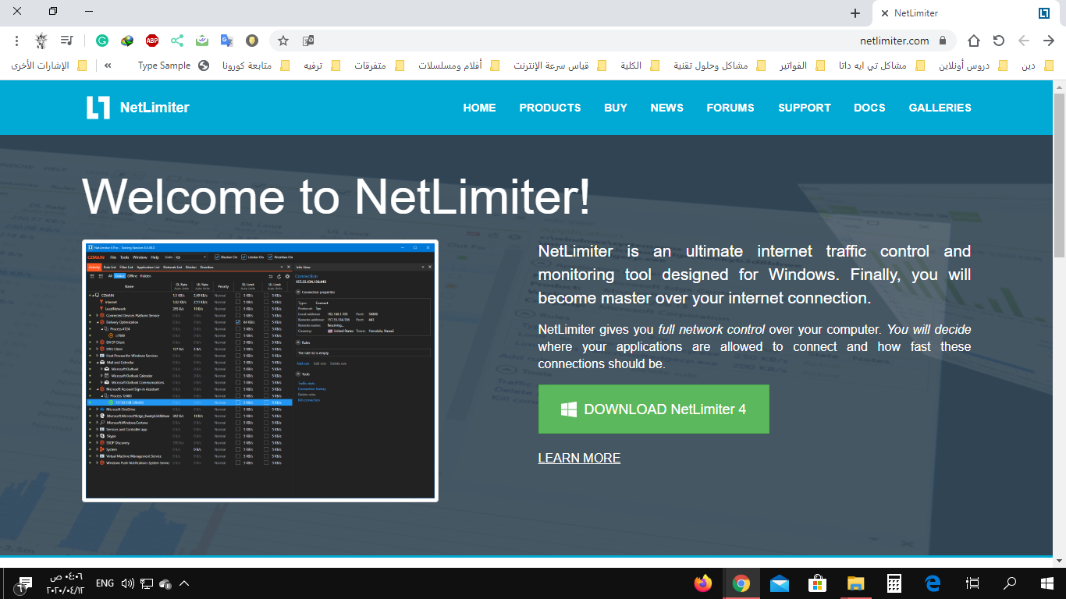The width and height of the screenshot is (1066, 599).
Task: Go to HOME in site navigation
Action: coord(479,108)
